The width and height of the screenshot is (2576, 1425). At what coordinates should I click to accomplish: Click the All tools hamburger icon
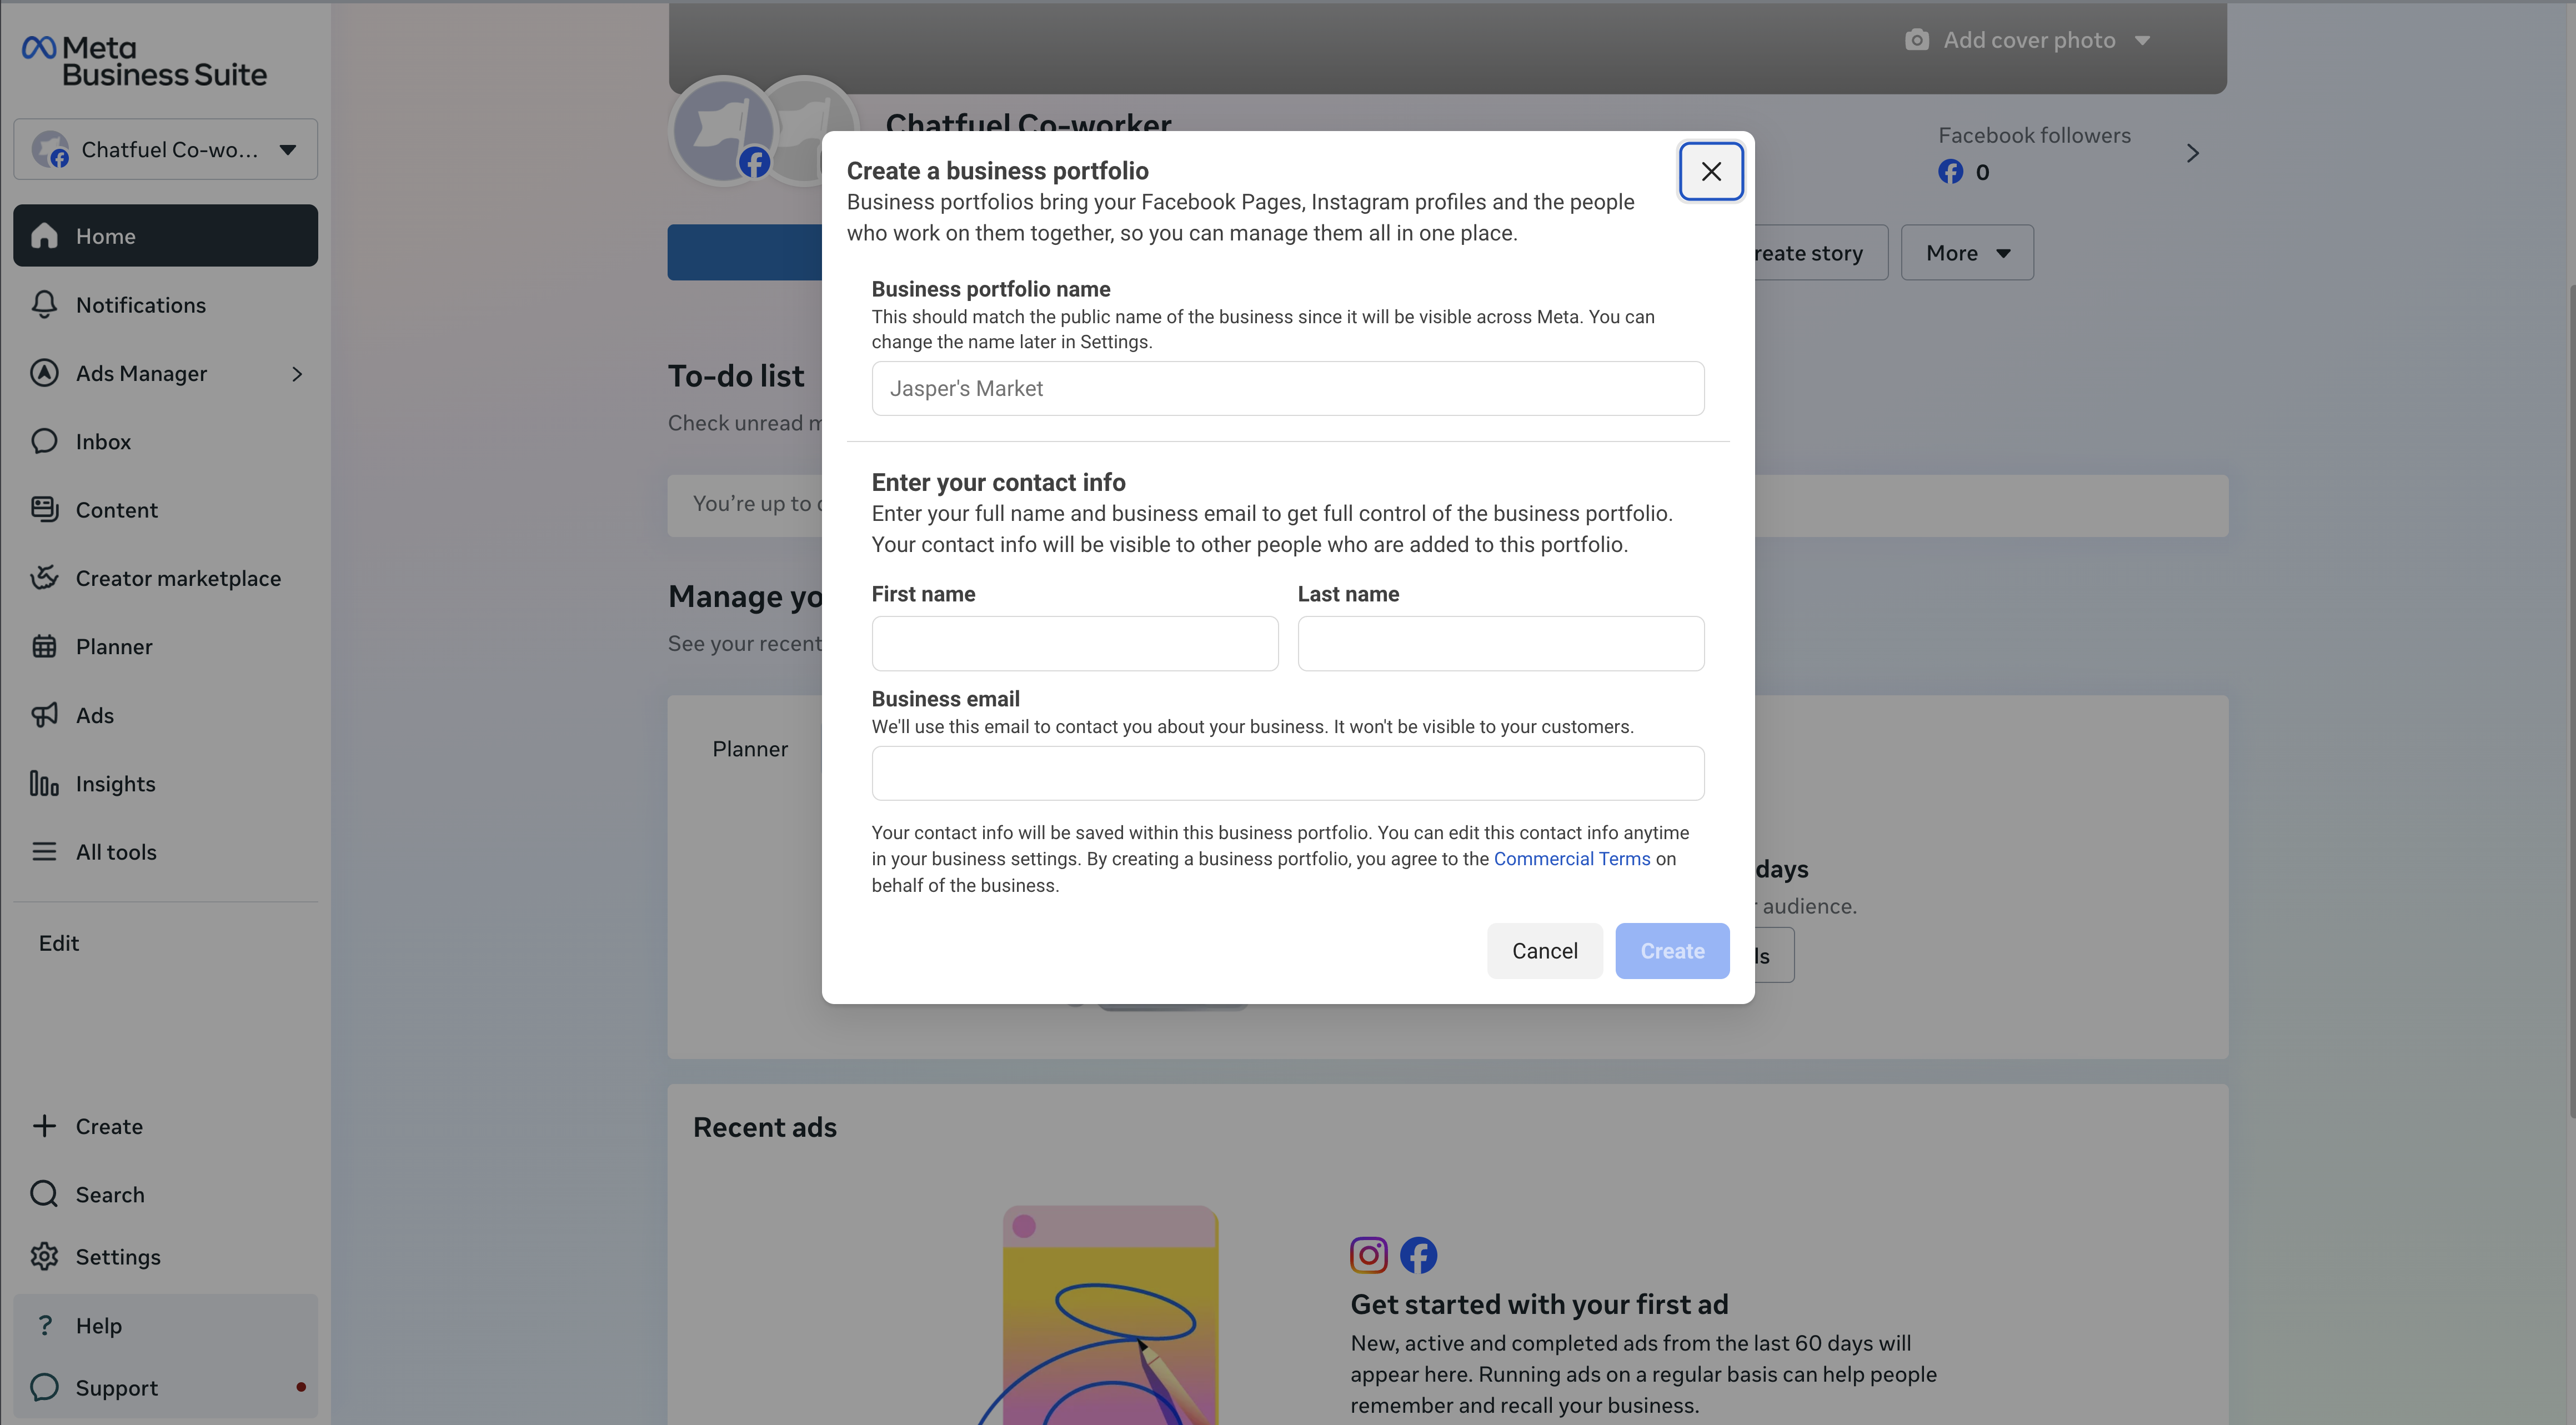coord(44,852)
